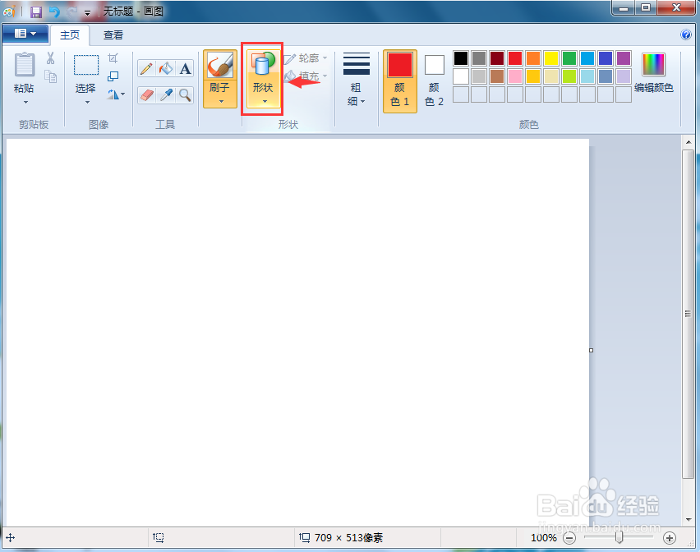
Task: Click the zoom out minus button
Action: click(x=569, y=538)
